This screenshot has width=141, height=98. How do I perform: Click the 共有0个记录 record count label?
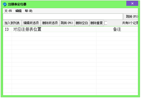click(130, 23)
